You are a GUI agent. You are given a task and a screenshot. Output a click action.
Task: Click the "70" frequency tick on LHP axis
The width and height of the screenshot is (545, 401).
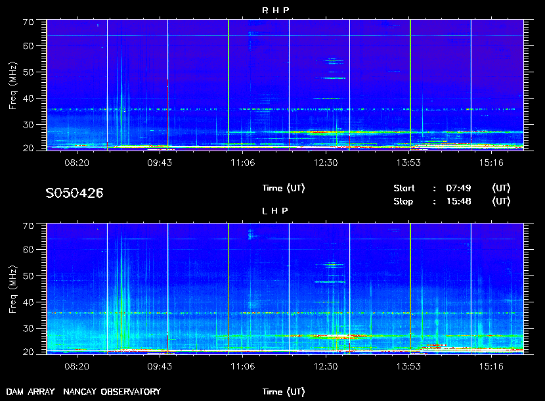click(x=28, y=226)
